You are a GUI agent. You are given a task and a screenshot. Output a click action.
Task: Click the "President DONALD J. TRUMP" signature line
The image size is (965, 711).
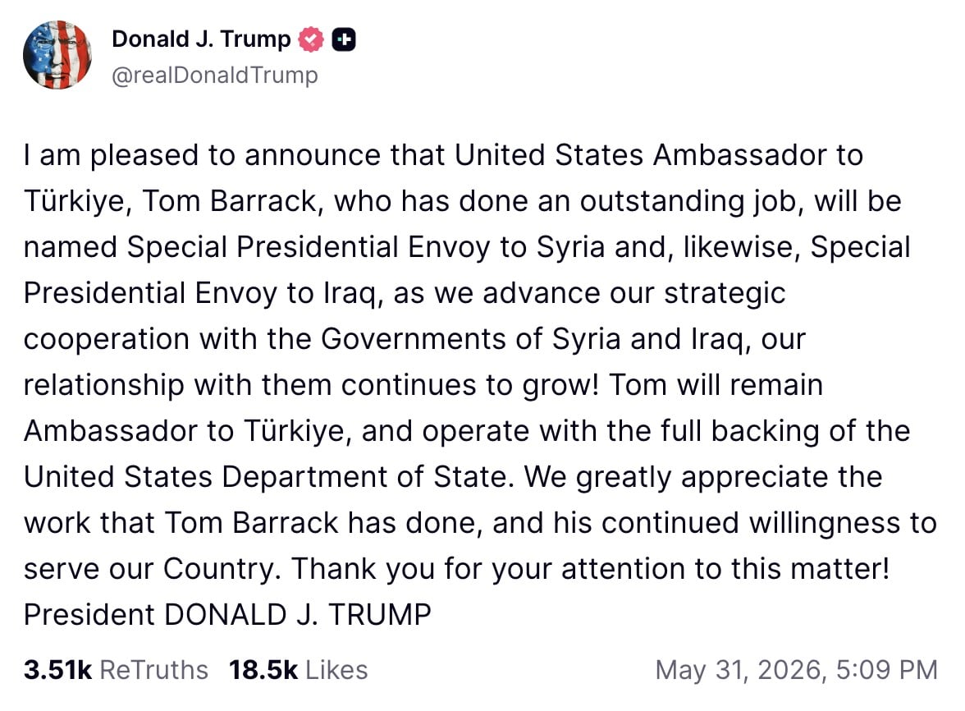point(228,615)
